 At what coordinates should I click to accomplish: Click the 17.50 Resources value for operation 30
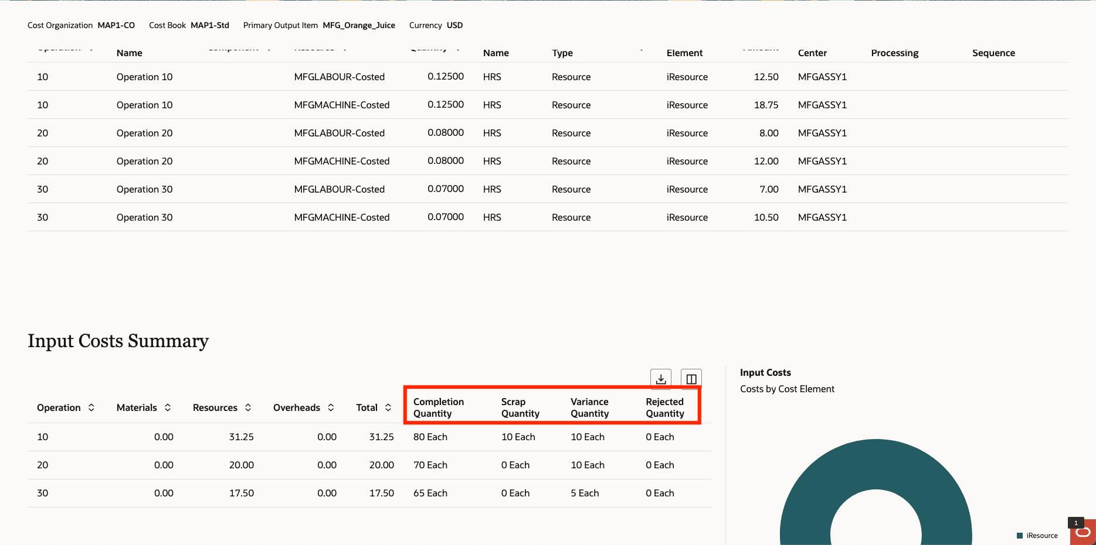point(242,493)
